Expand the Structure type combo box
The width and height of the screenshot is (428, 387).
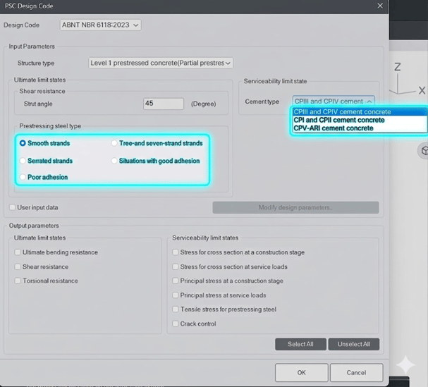coord(161,63)
